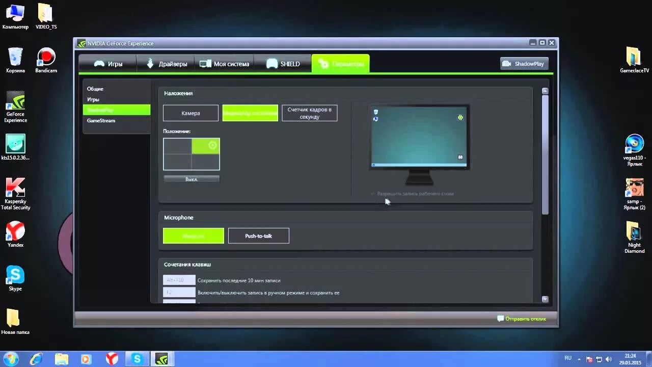Select the highlighted Параметры tab
The image size is (652, 367).
pyautogui.click(x=340, y=64)
